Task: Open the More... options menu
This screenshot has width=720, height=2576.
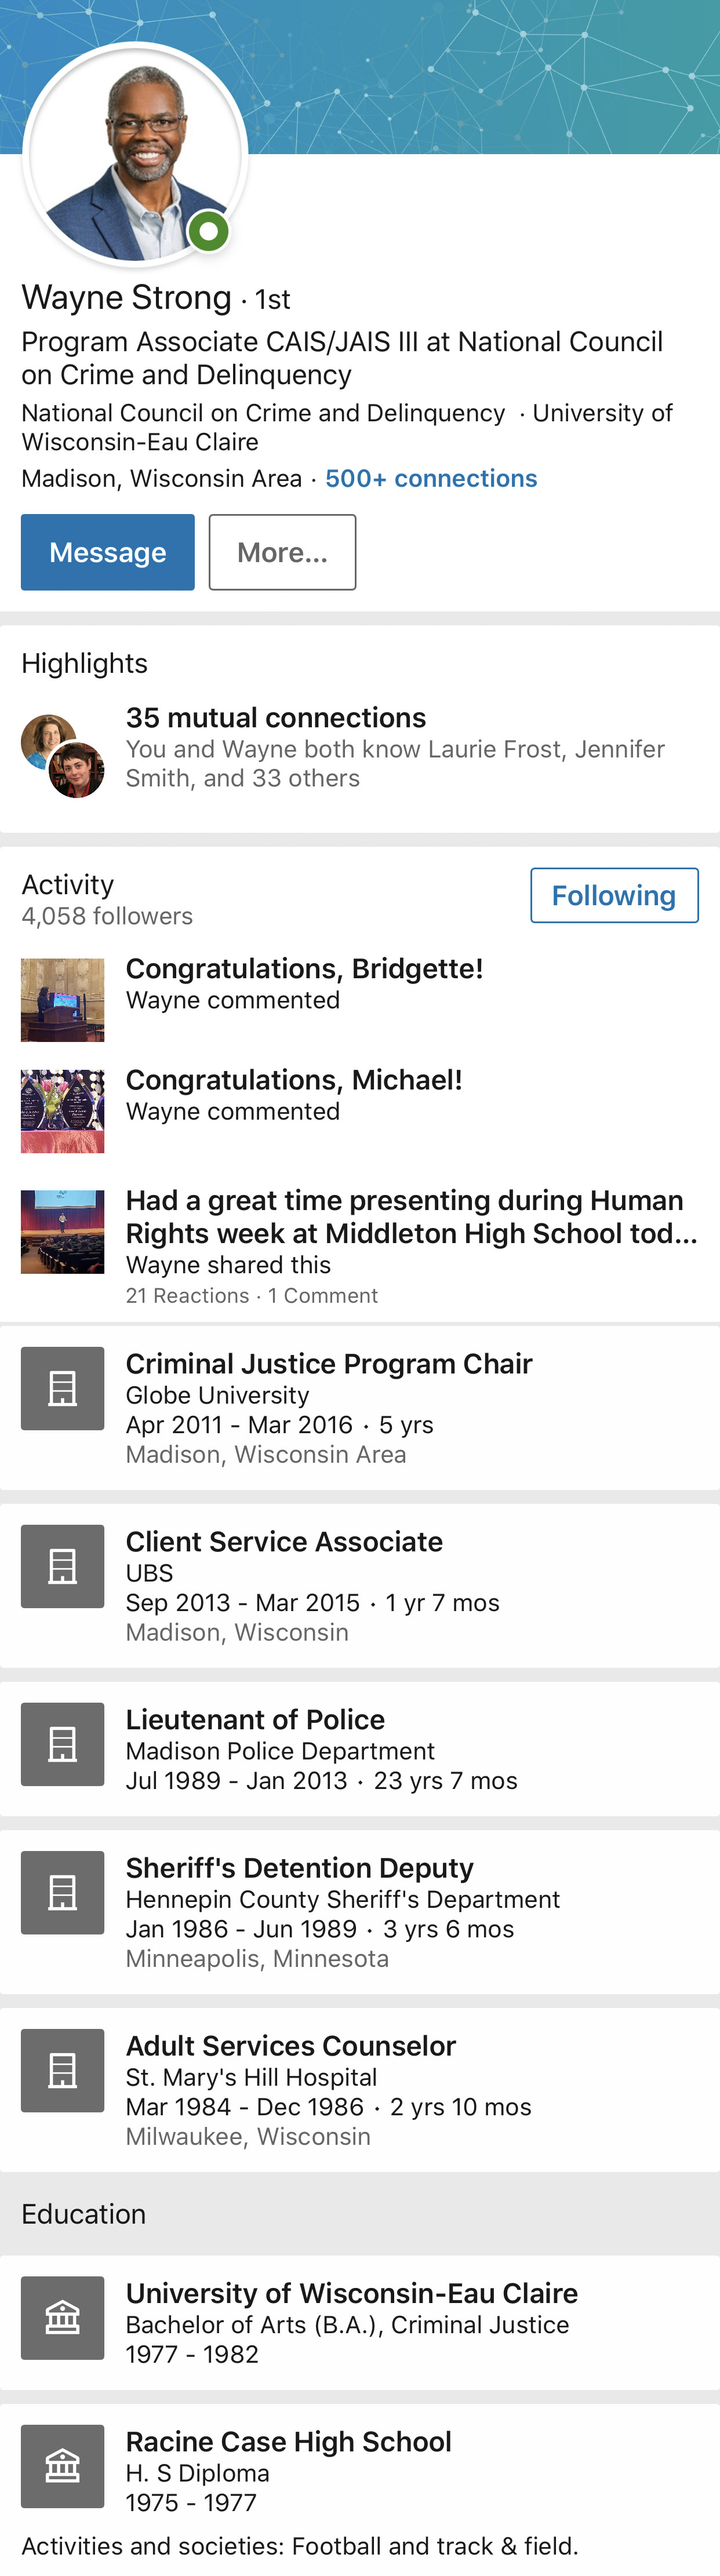Action: coord(282,552)
